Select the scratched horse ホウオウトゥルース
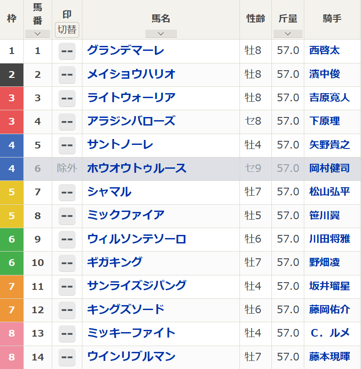The width and height of the screenshot is (361, 369). [136, 168]
